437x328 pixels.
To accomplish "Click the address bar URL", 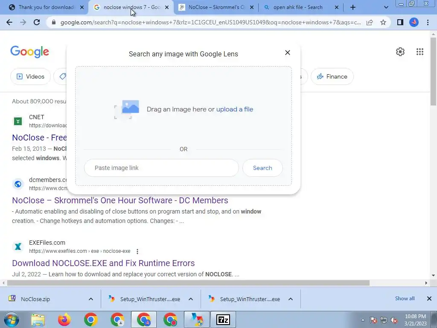I will (x=210, y=22).
